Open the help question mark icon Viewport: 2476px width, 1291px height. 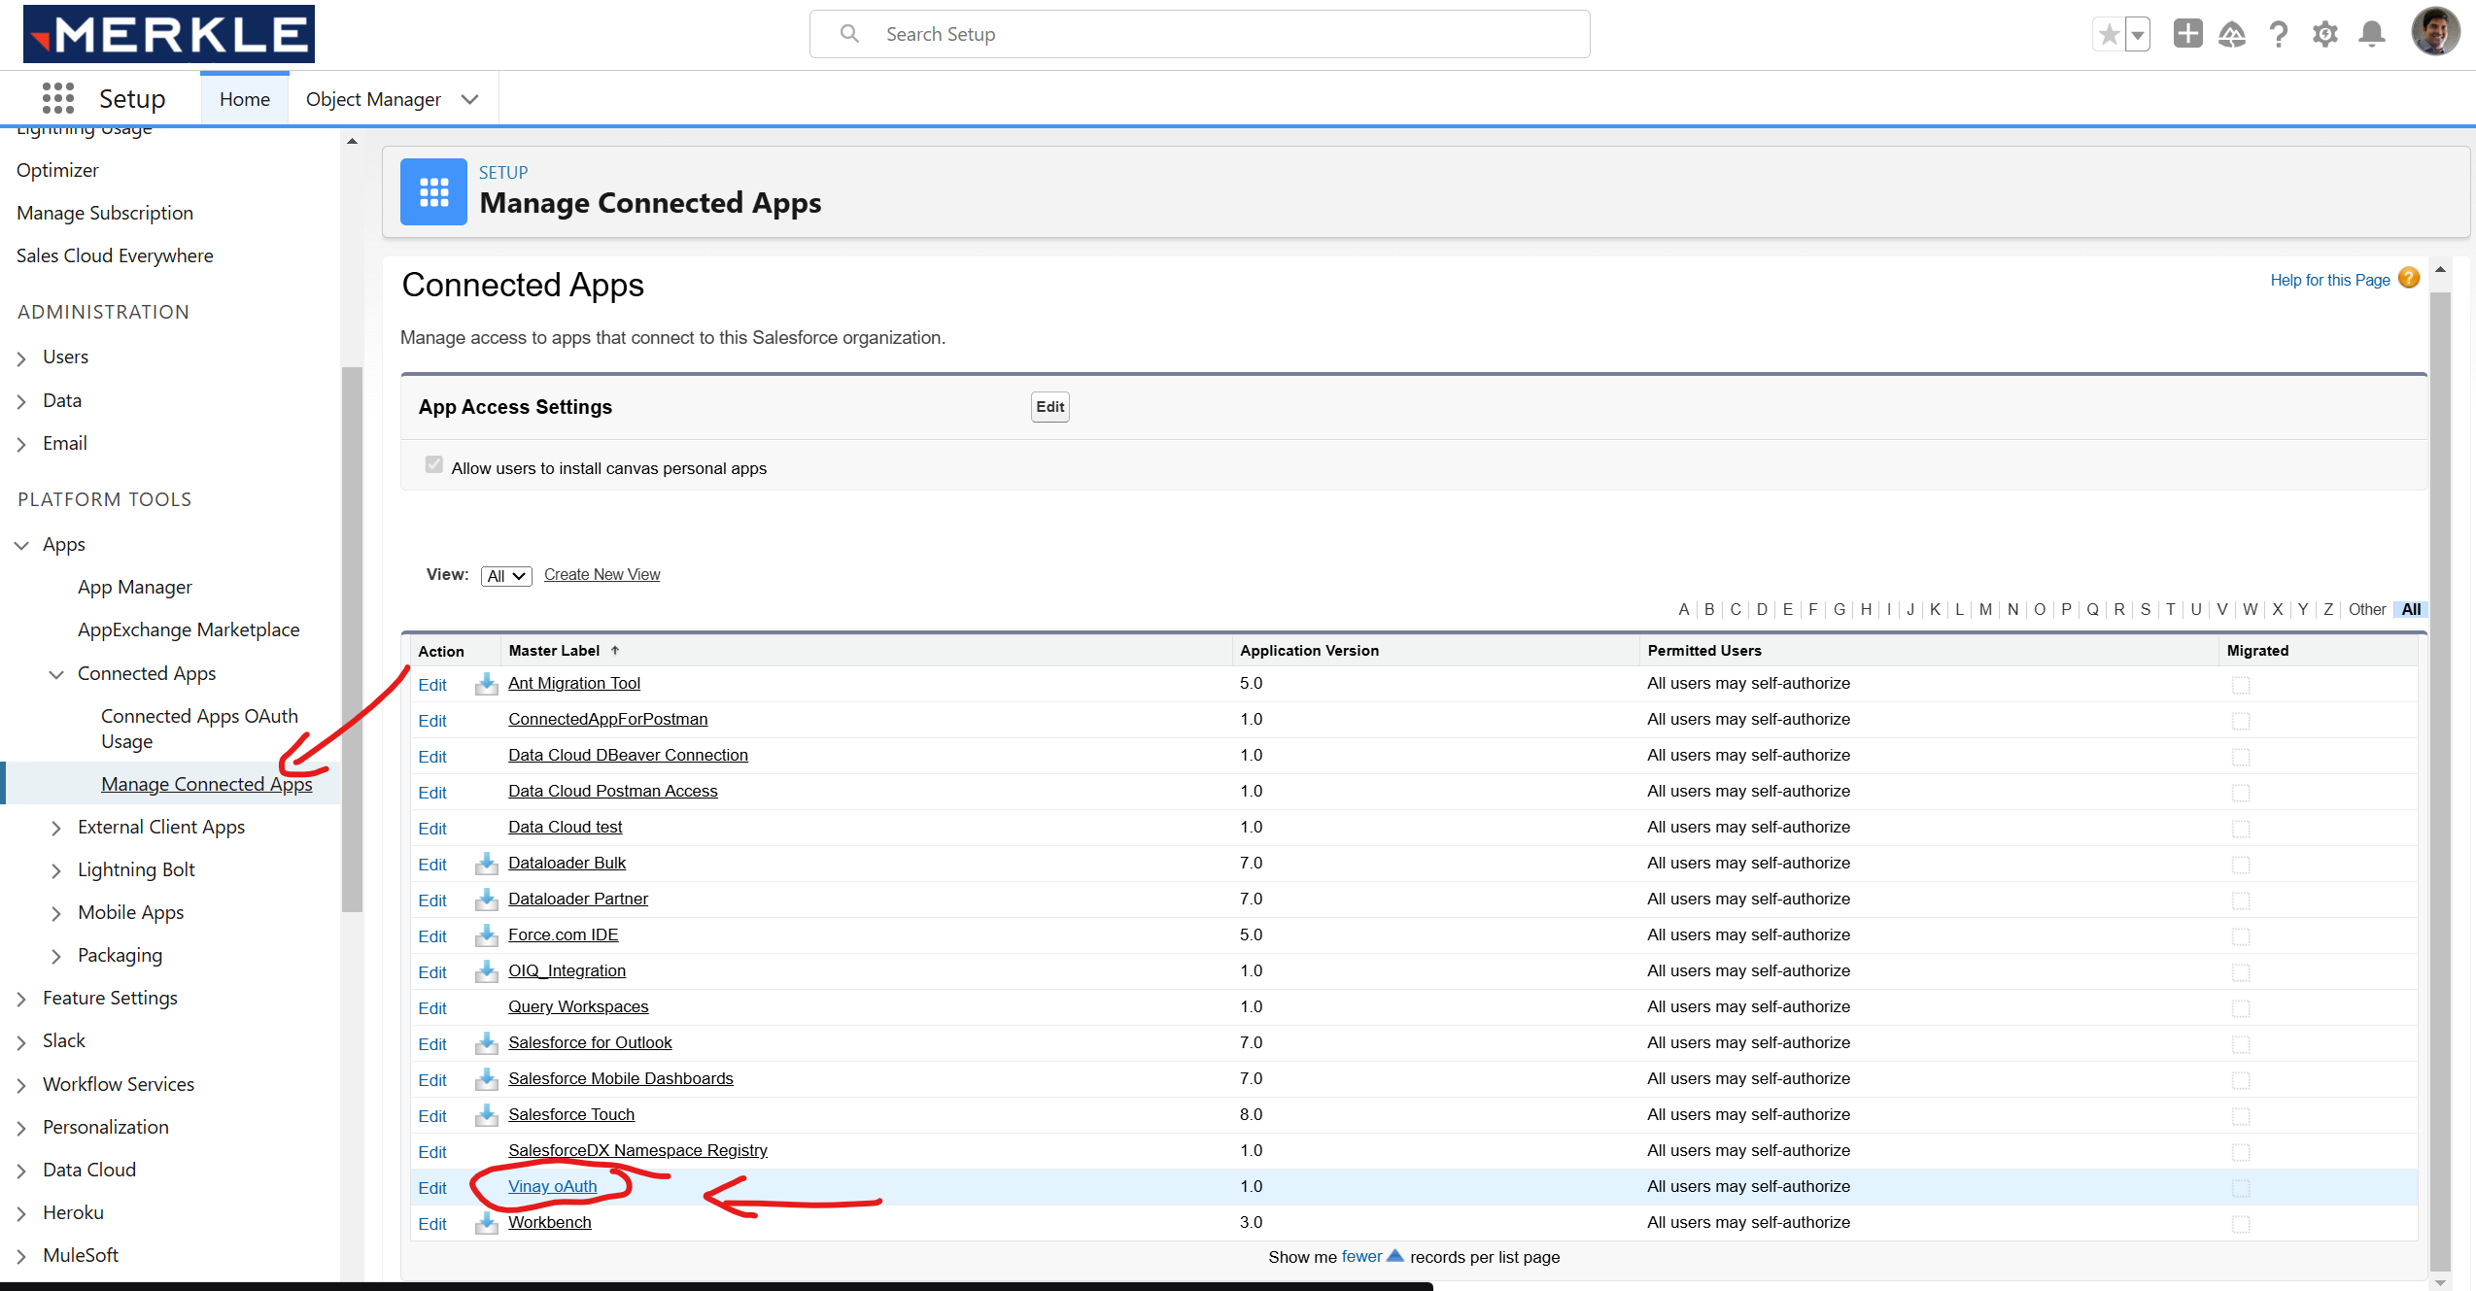[2279, 35]
